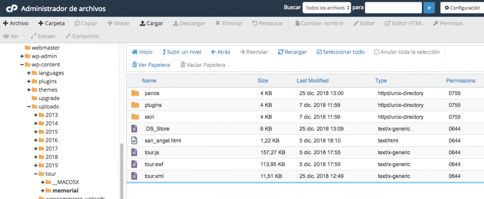
Task: Expand the wp-admin tree folder
Action: click(x=22, y=56)
